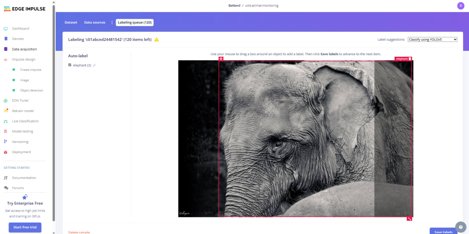Click the bounding box resize corner handle
Viewport: 469px width, 234px height.
click(x=409, y=219)
